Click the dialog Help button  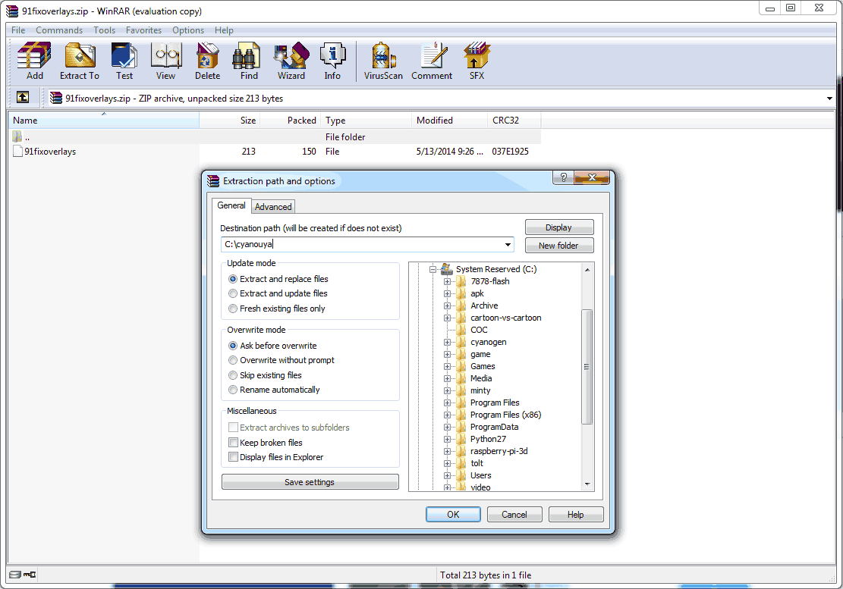pos(576,515)
